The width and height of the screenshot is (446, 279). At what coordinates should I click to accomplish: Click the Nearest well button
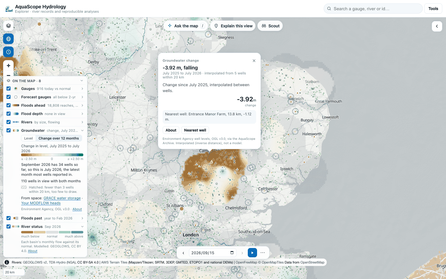click(195, 130)
